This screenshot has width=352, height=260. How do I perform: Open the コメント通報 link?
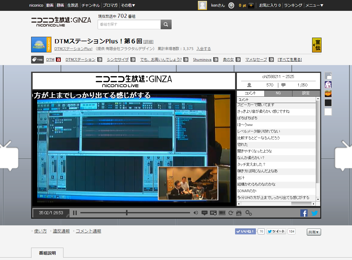coord(89,231)
